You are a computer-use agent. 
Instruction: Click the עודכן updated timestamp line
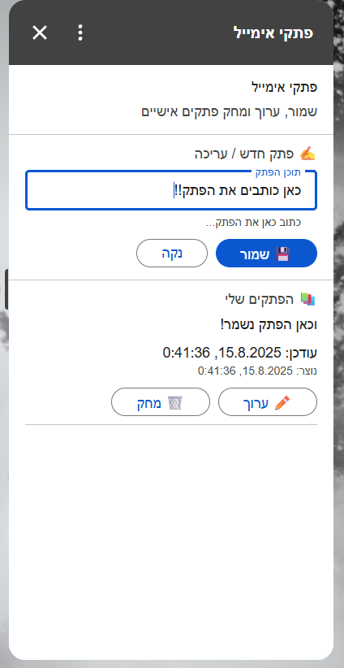[240, 353]
